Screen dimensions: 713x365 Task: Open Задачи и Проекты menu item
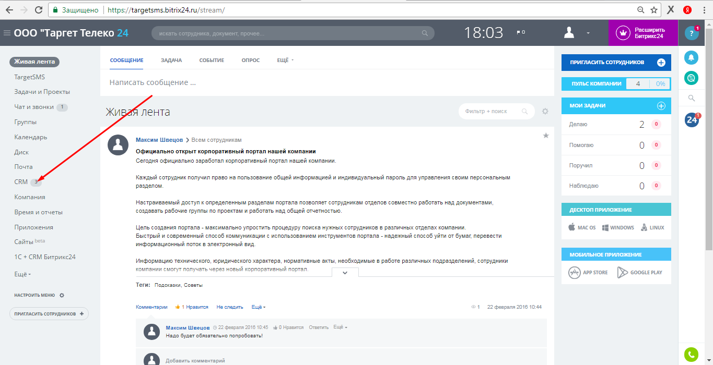tap(42, 92)
